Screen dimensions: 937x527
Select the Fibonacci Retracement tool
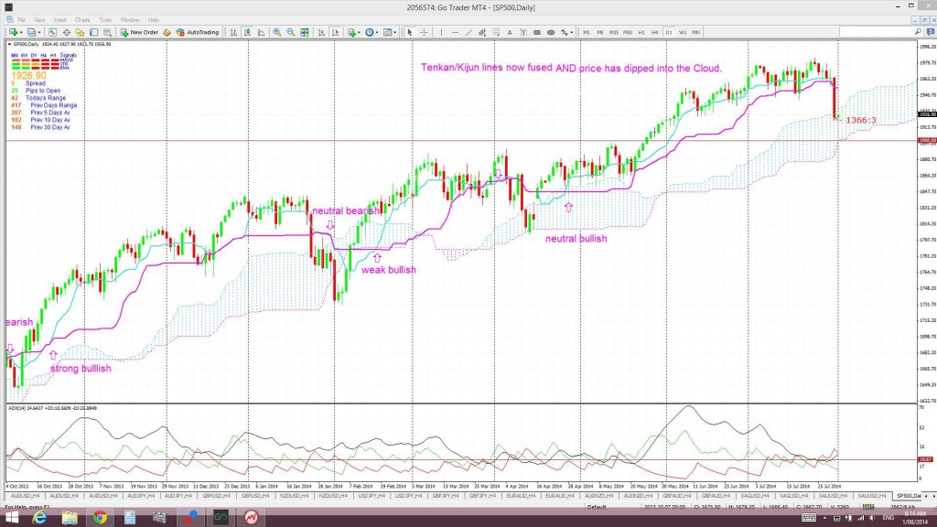tap(496, 32)
